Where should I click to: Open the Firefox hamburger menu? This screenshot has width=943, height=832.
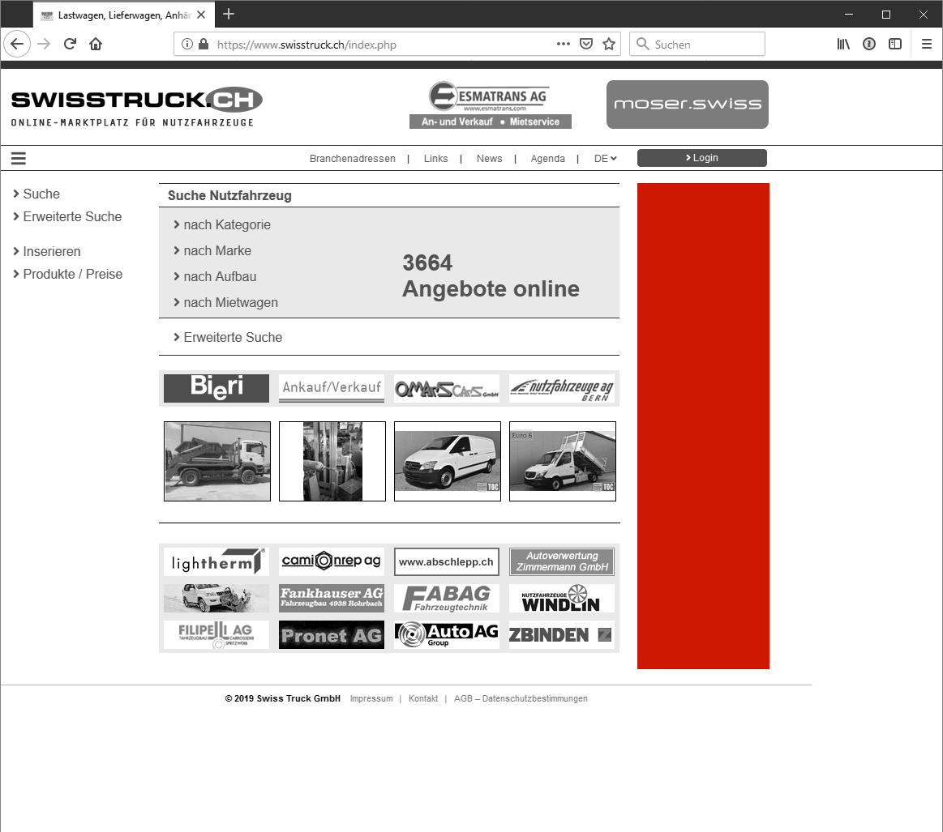[x=926, y=44]
